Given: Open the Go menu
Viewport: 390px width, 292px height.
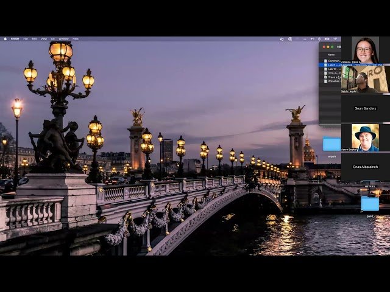Looking at the screenshot, I should click(x=52, y=38).
